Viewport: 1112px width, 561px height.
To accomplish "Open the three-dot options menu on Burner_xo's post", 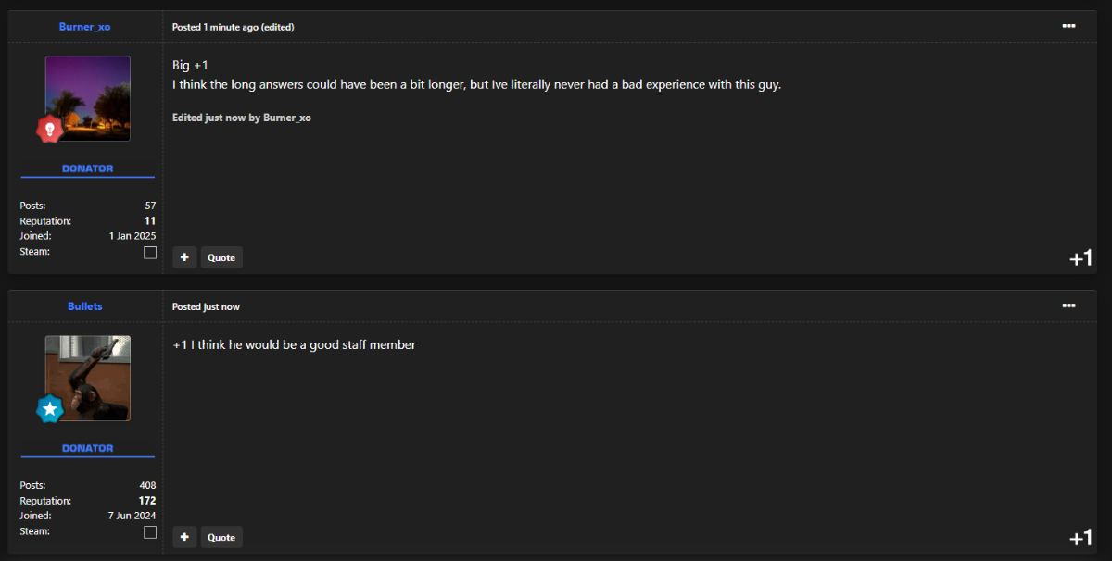I will tap(1068, 26).
